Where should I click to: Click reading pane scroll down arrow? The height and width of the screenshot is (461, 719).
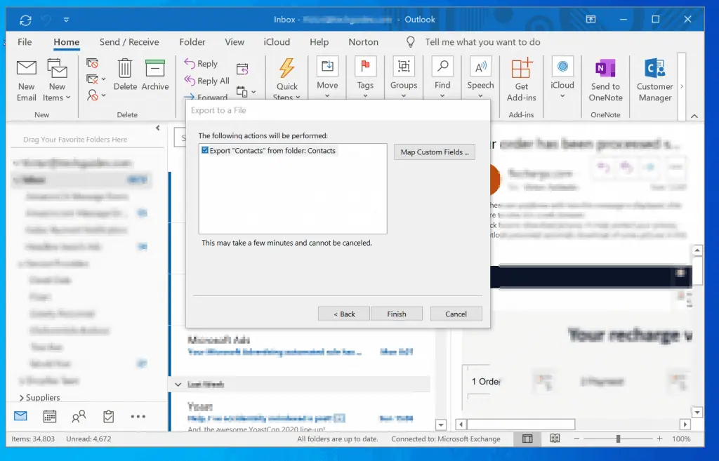point(697,412)
